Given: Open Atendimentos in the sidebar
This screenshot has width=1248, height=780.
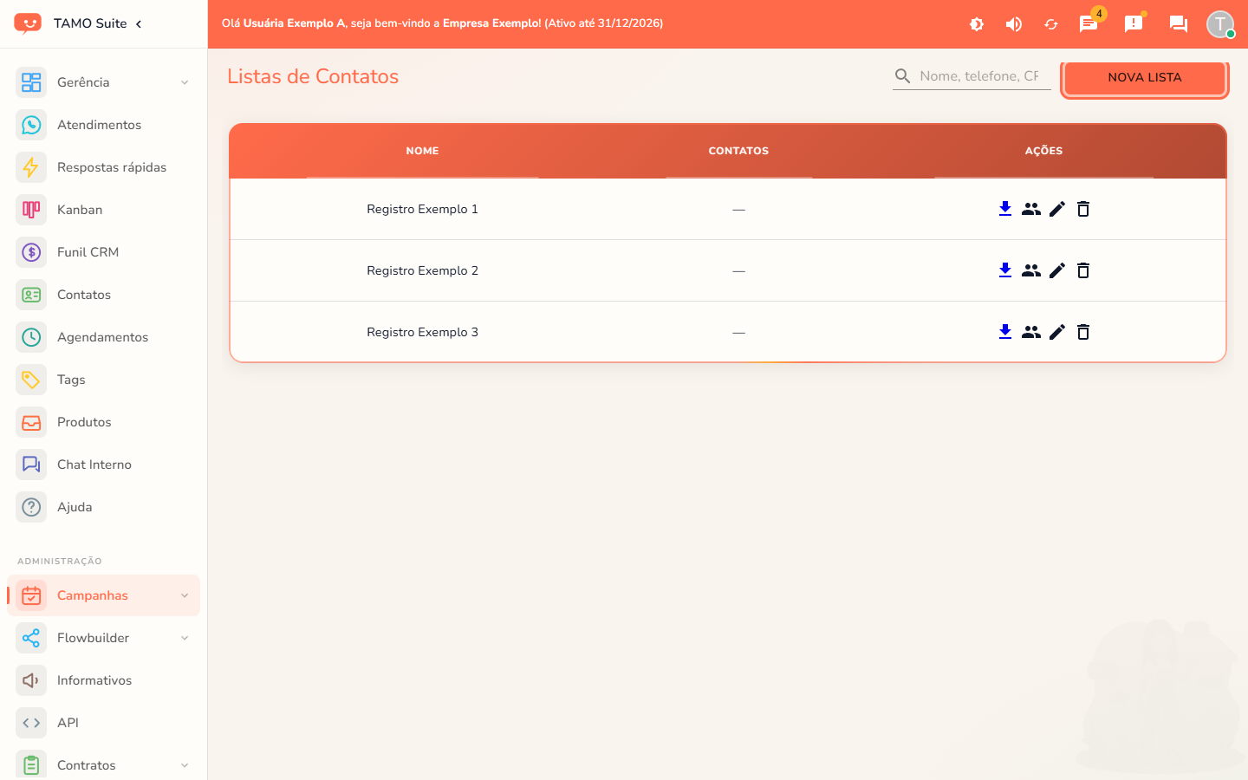Looking at the screenshot, I should pos(104,125).
